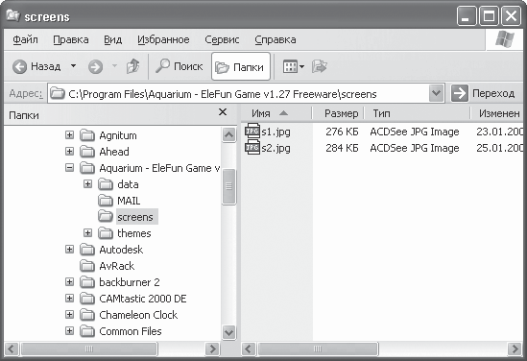Select the MAIL folder icon
The width and height of the screenshot is (527, 361).
106,201
